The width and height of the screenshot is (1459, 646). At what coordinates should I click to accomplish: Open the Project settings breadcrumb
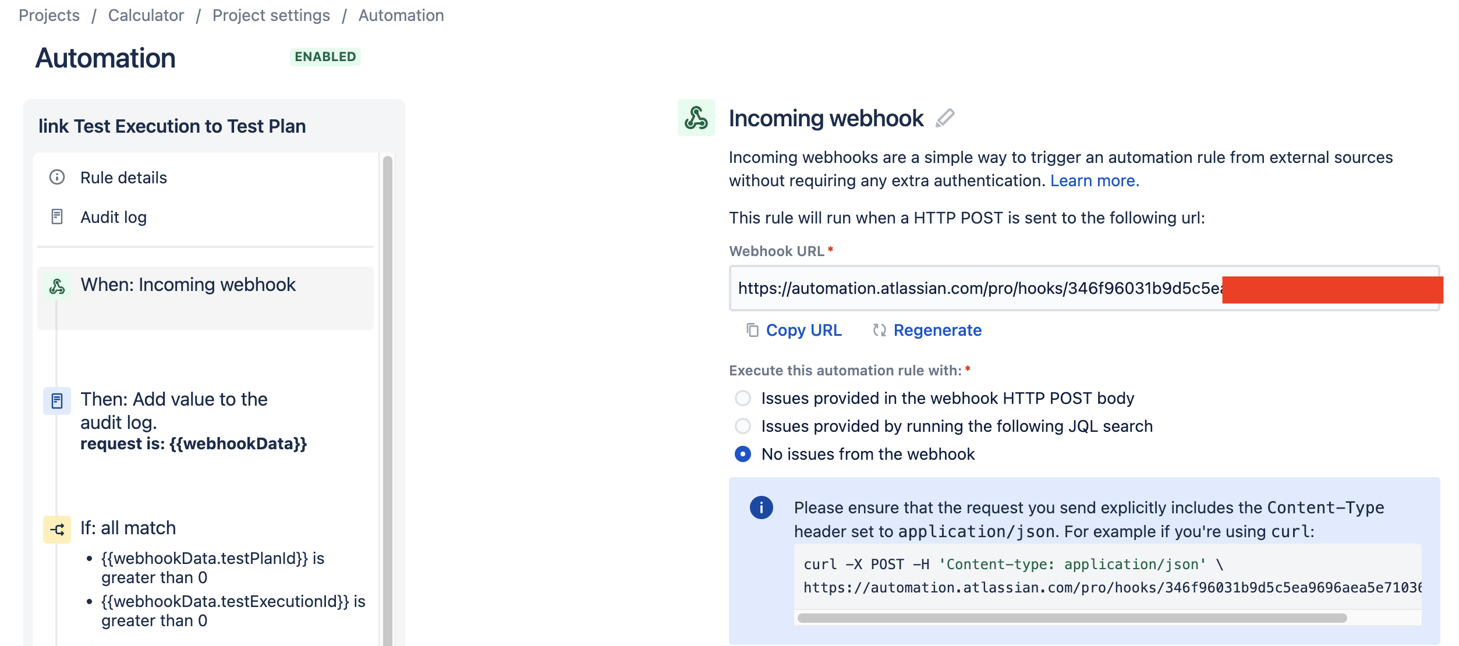tap(271, 15)
